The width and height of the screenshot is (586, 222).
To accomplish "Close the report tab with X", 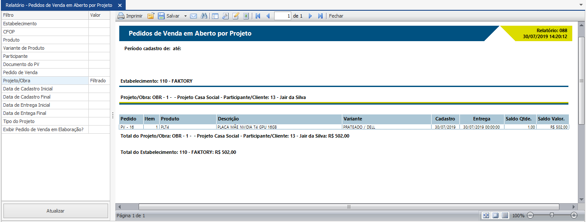I will pos(120,5).
